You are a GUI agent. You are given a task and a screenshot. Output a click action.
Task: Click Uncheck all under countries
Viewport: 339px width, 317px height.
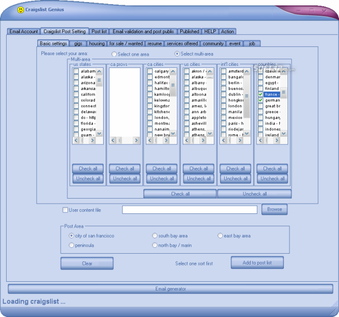273,179
